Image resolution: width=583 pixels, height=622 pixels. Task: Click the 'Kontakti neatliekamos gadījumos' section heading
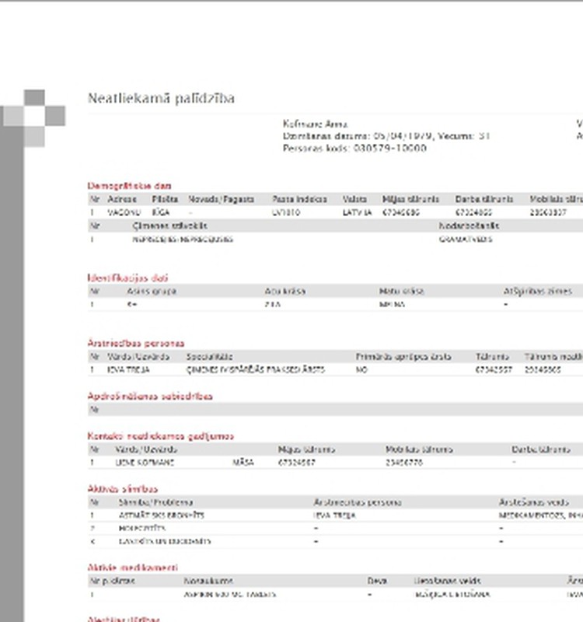coord(161,436)
